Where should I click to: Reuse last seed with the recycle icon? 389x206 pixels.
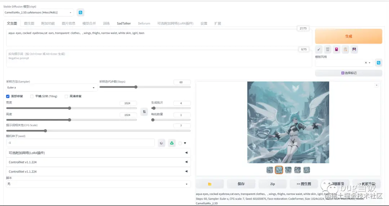172,143
